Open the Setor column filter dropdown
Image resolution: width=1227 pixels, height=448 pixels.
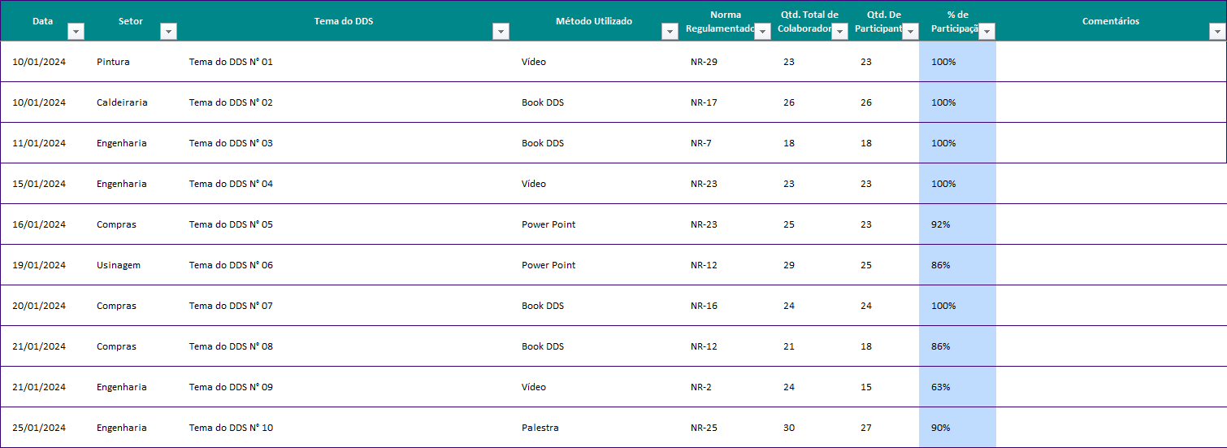point(169,32)
